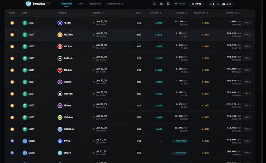Click the 70% LLTV value for NVDAon

(139, 117)
